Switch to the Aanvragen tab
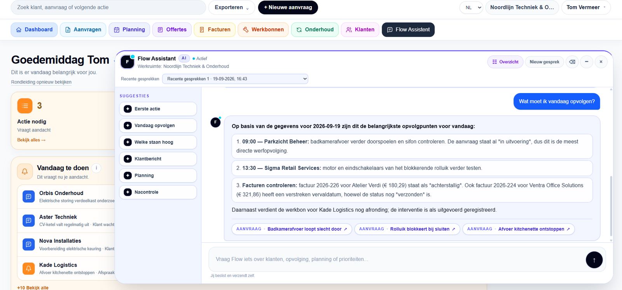The height and width of the screenshot is (290, 622). (83, 29)
